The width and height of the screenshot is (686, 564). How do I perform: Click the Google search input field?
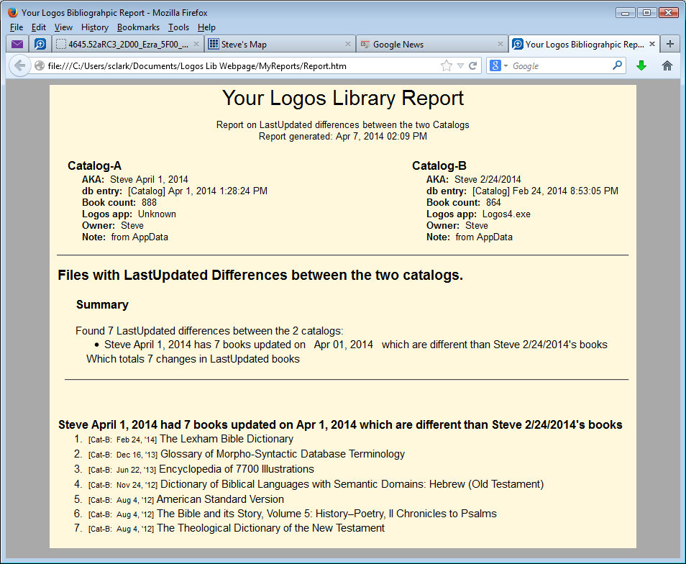560,66
